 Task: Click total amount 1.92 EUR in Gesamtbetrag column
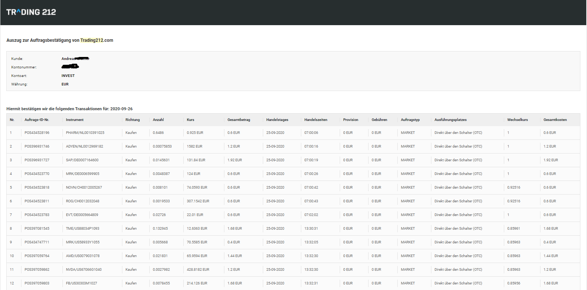pyautogui.click(x=235, y=160)
